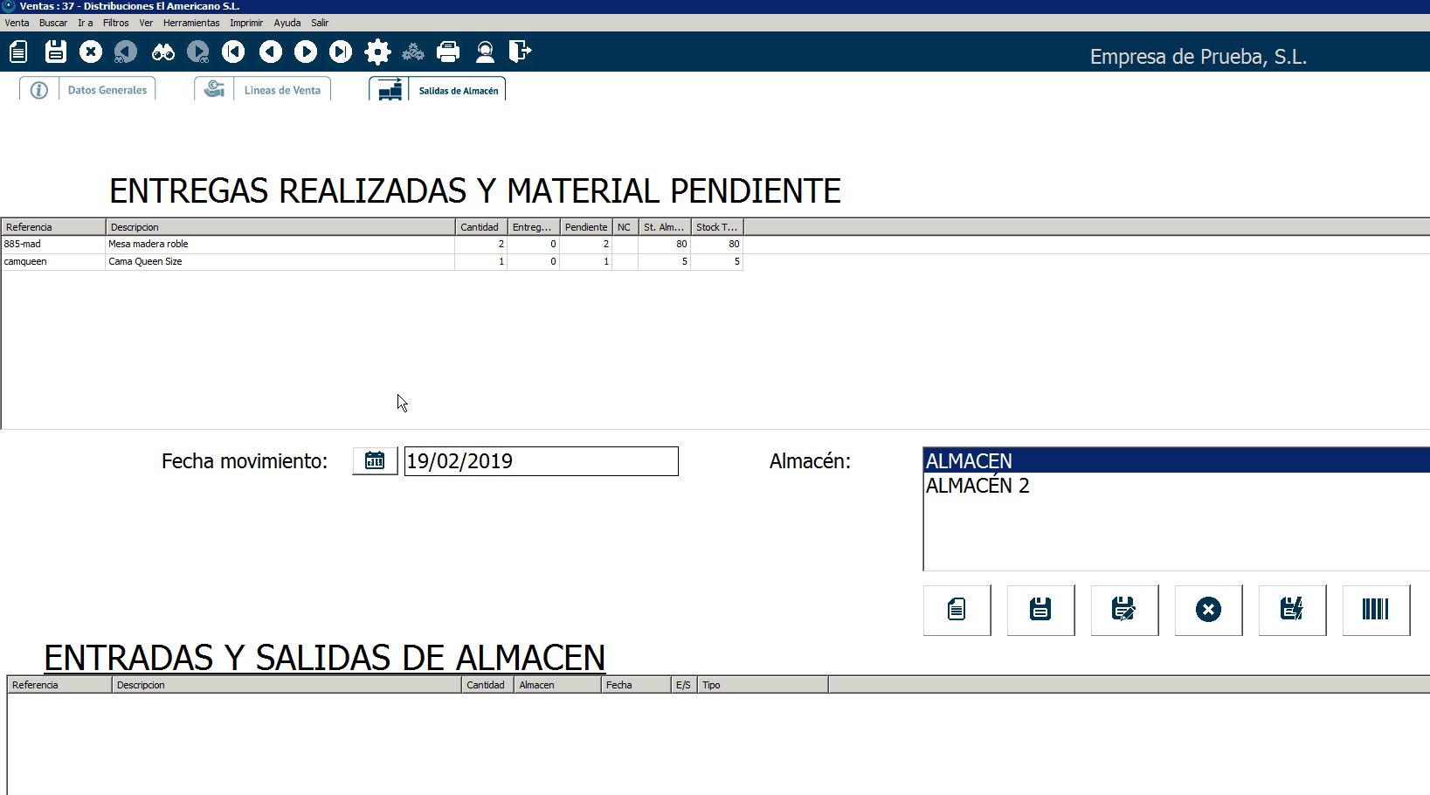
Task: Click the printer icon
Action: tap(448, 52)
